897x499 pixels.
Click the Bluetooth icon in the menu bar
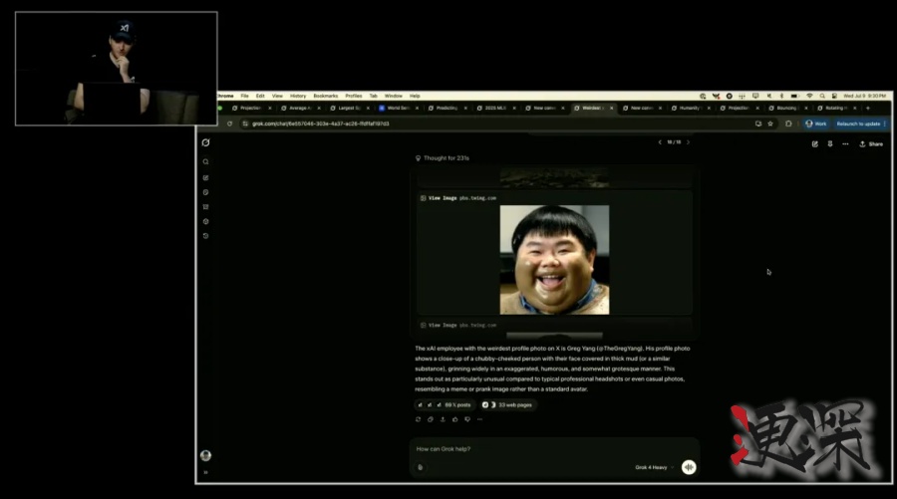(782, 96)
